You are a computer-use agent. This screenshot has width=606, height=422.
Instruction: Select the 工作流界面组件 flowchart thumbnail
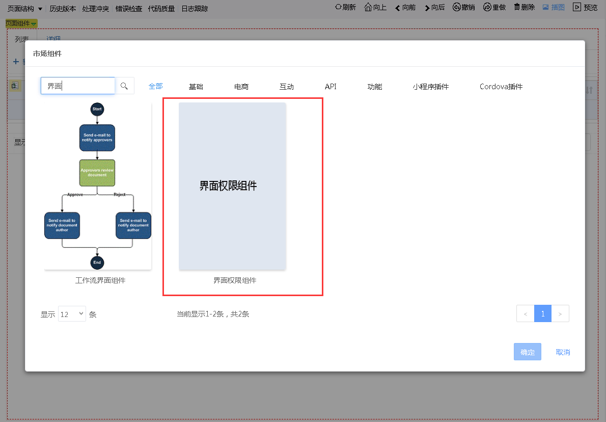97,186
